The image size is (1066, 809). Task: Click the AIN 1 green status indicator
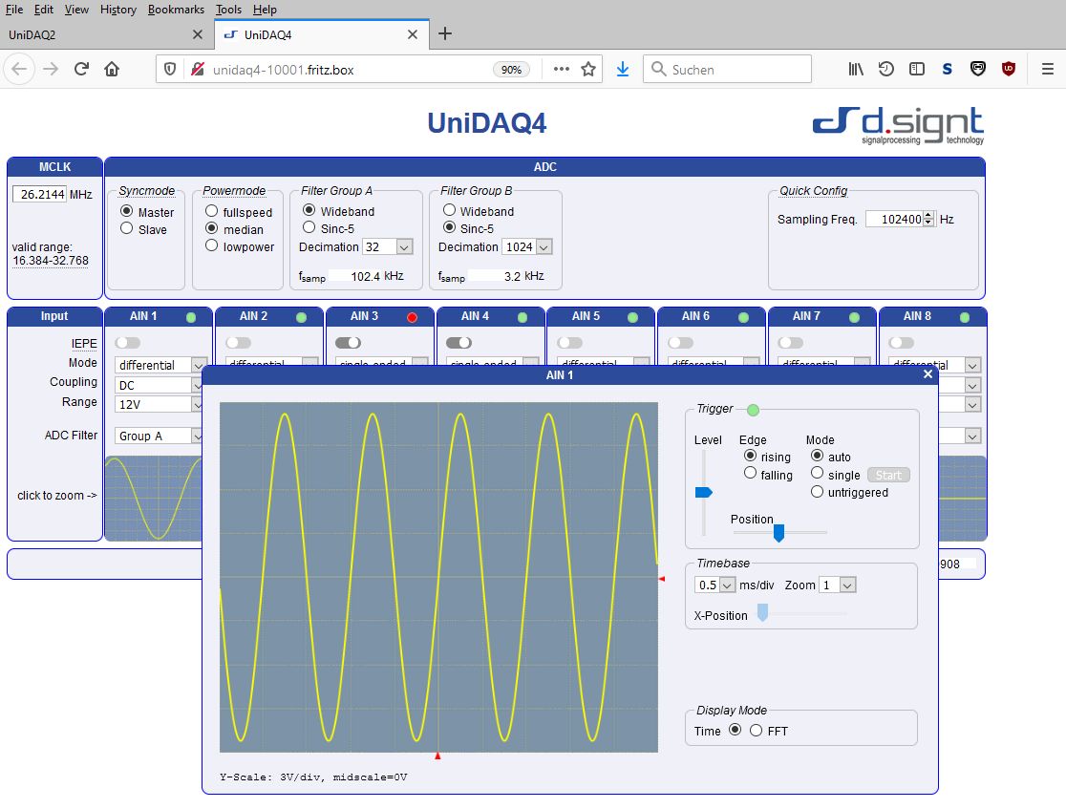point(191,317)
